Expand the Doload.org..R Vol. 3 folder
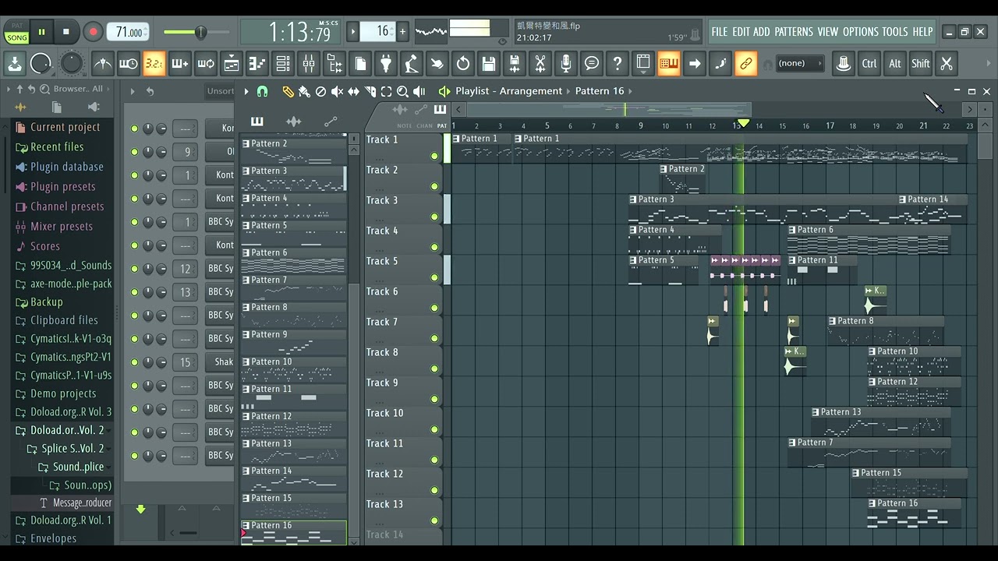The width and height of the screenshot is (998, 561). click(64, 412)
